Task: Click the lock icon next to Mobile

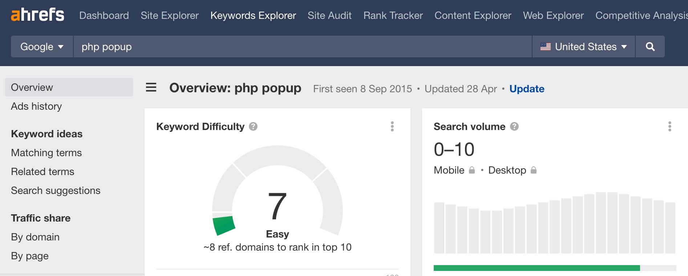Action: tap(472, 170)
